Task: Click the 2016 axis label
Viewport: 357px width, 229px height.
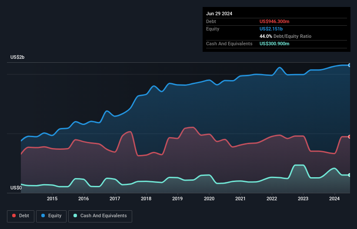Action: pyautogui.click(x=83, y=199)
